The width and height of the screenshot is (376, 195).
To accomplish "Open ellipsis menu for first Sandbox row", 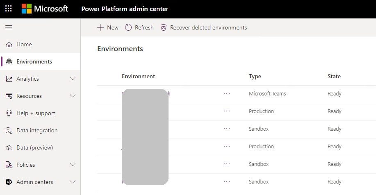I will point(227,129).
